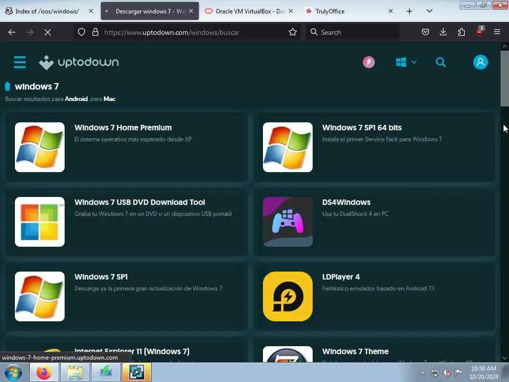Screen dimensions: 509x382
Task: Search results for Android link
Action: 76,99
